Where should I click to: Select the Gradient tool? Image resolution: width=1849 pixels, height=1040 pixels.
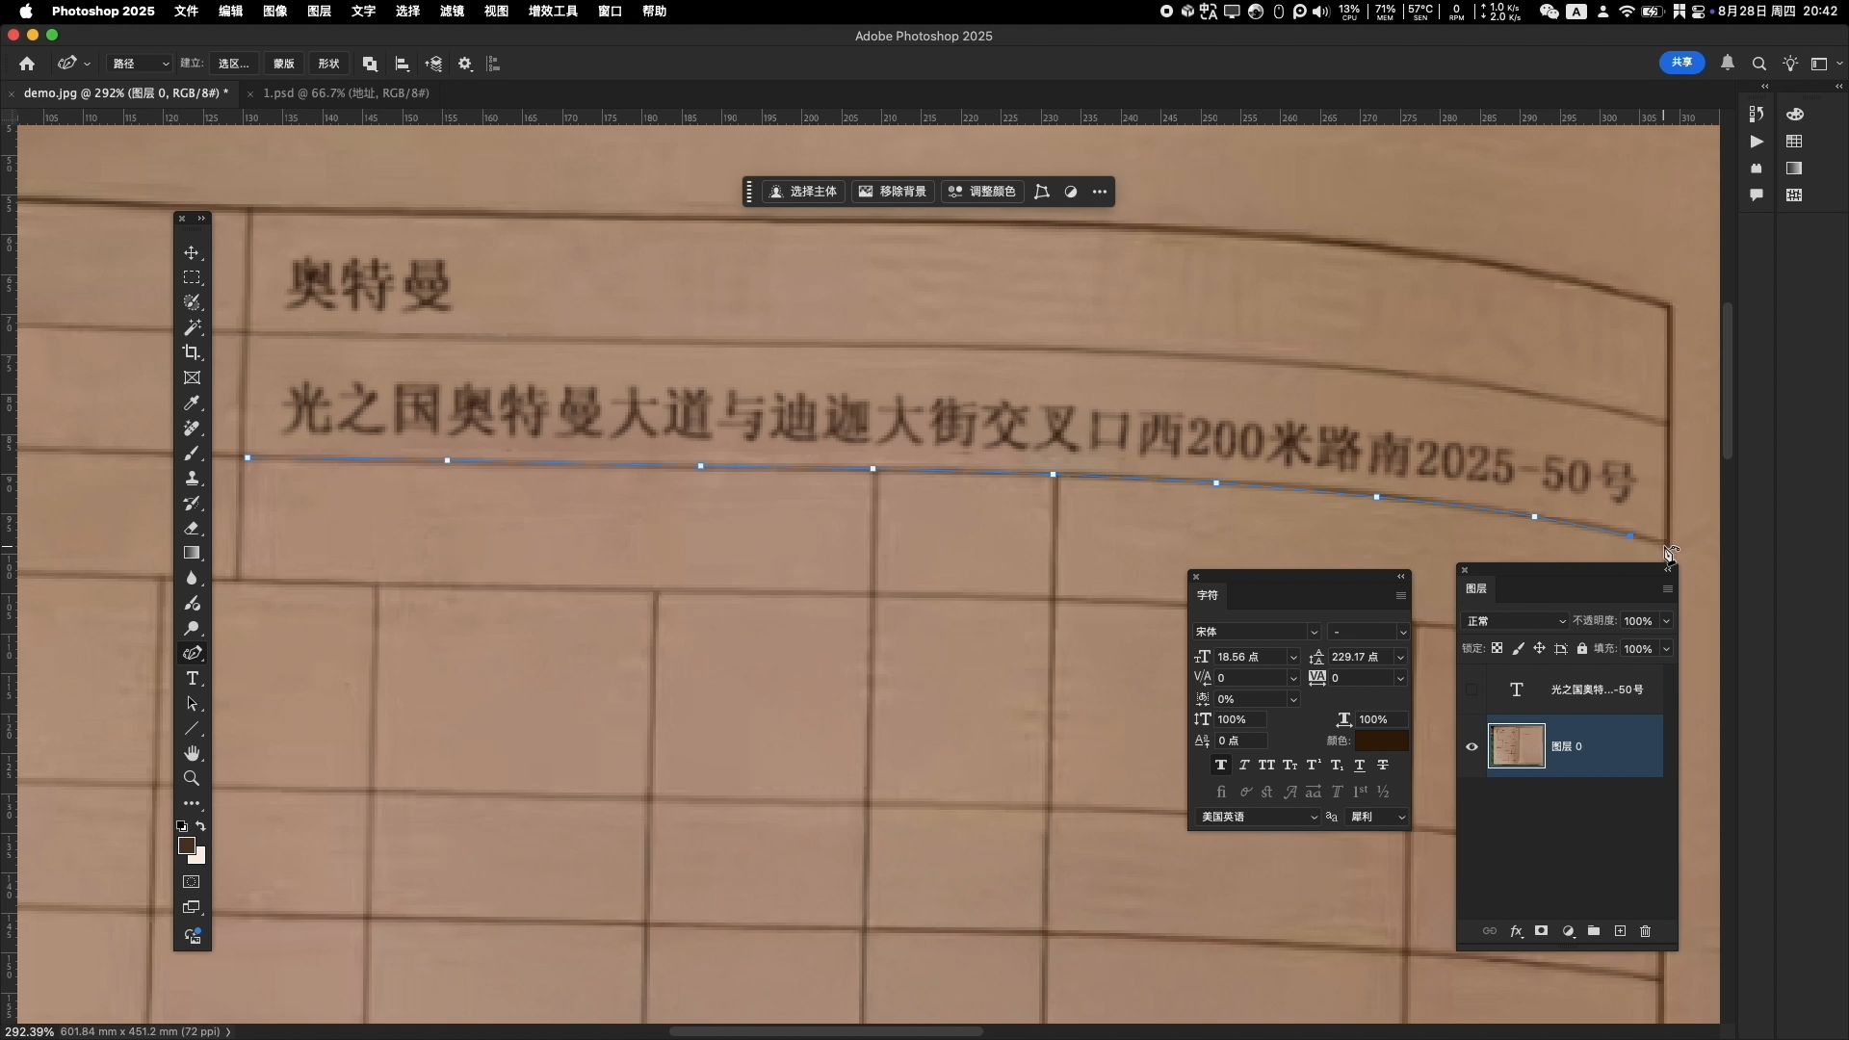point(192,553)
